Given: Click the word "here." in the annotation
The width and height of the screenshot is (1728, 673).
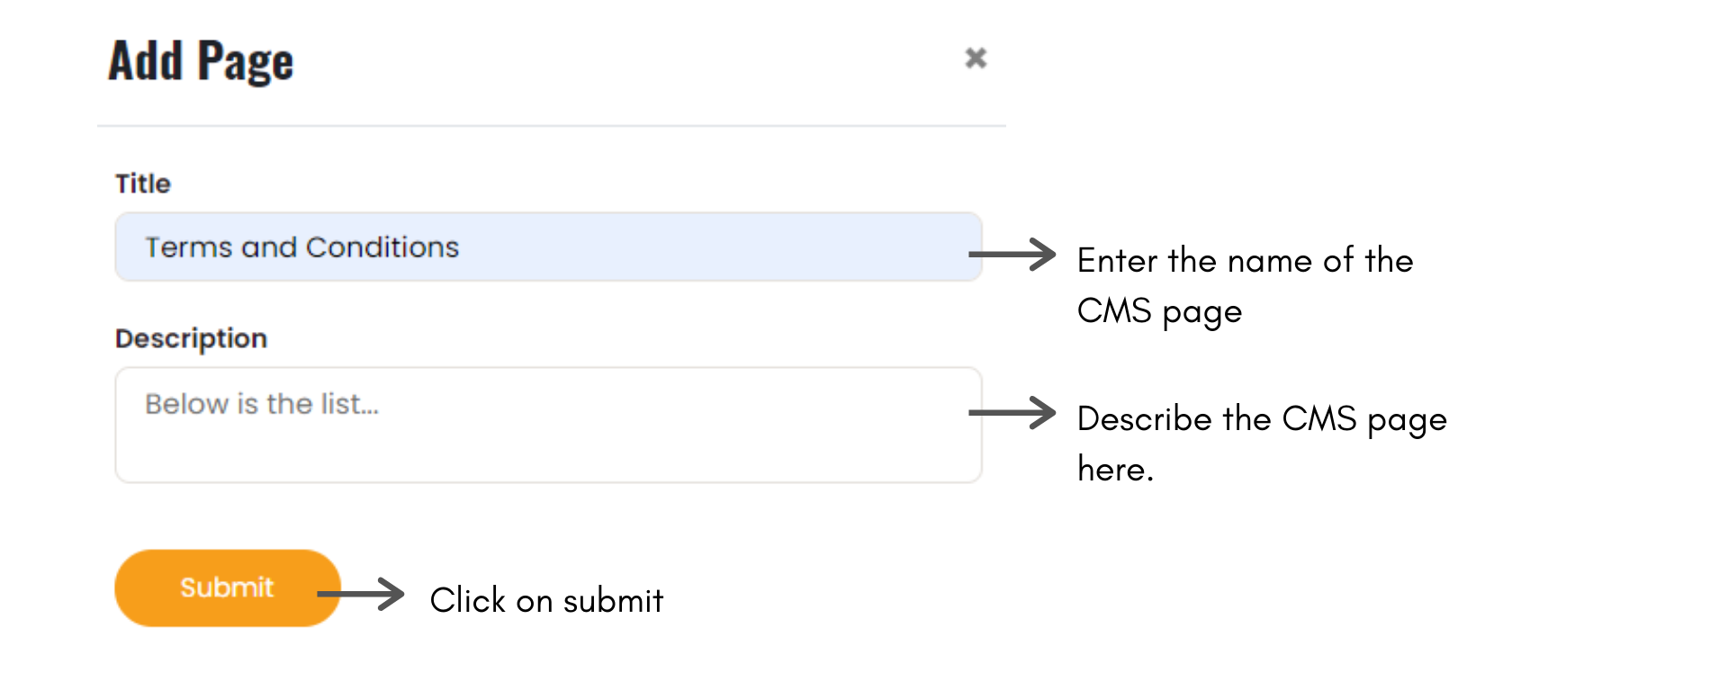Looking at the screenshot, I should (1115, 470).
